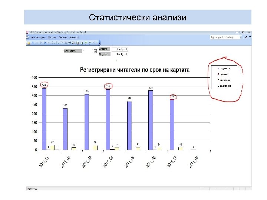Focus the От дата date field

(x=120, y=49)
